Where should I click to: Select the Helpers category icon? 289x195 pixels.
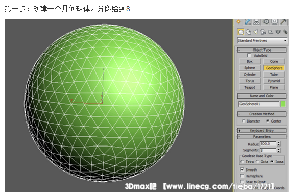tap(271, 32)
